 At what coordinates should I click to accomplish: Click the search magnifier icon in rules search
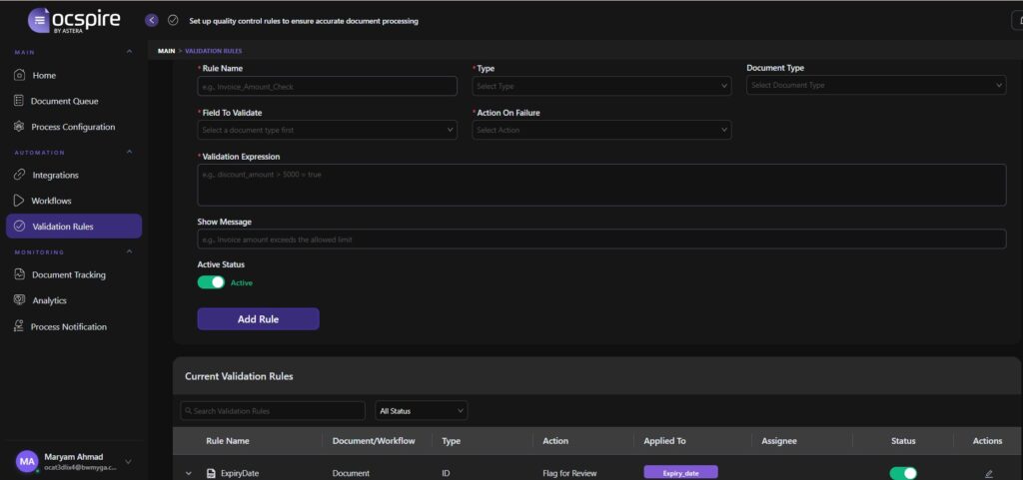[x=189, y=411]
